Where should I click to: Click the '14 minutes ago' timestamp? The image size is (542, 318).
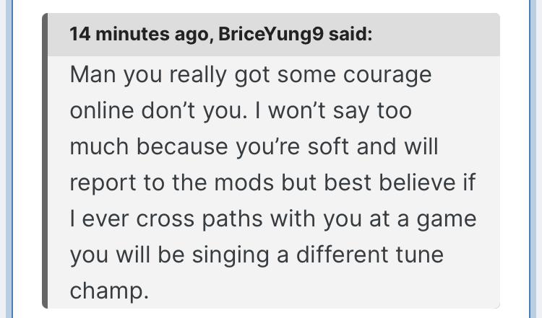pyautogui.click(x=139, y=34)
